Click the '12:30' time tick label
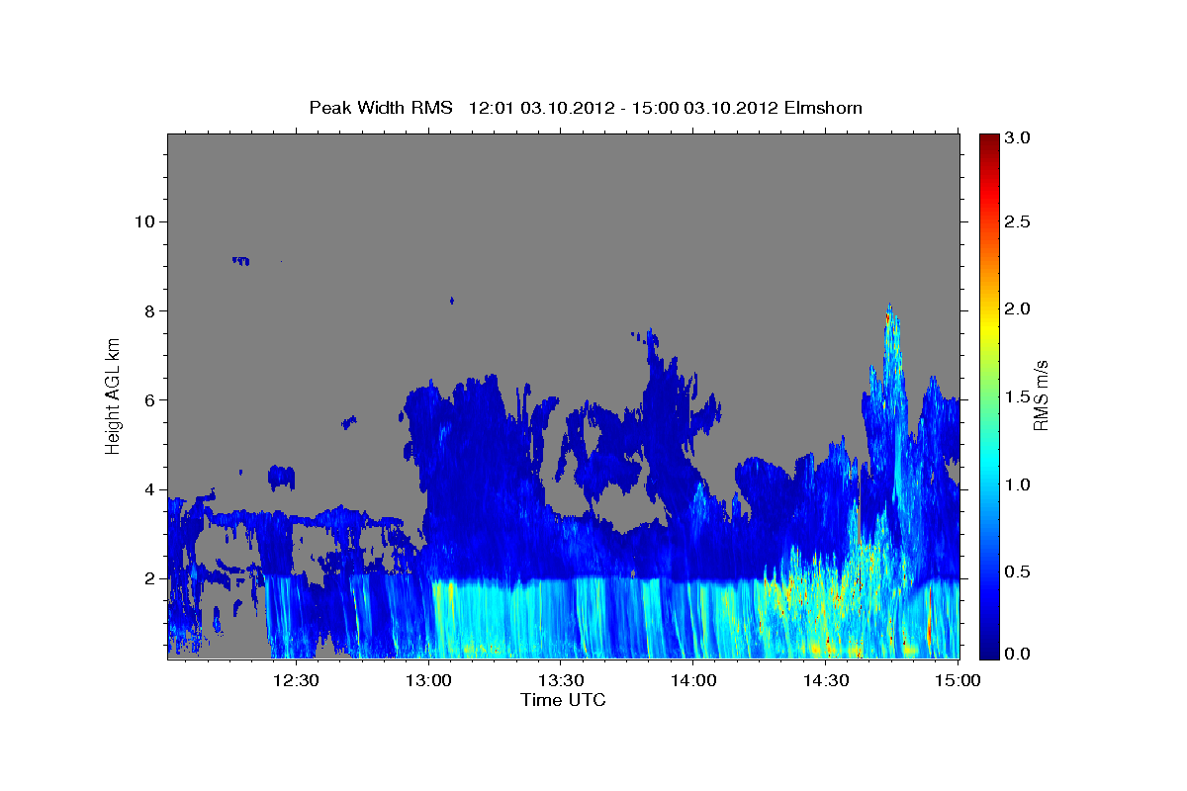 pyautogui.click(x=295, y=681)
